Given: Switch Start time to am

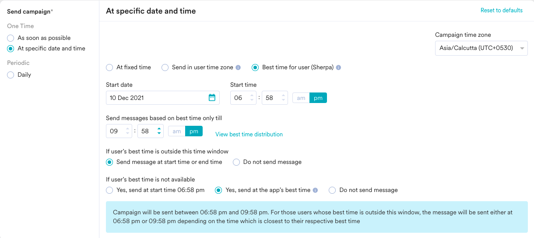Looking at the screenshot, I should coord(301,98).
